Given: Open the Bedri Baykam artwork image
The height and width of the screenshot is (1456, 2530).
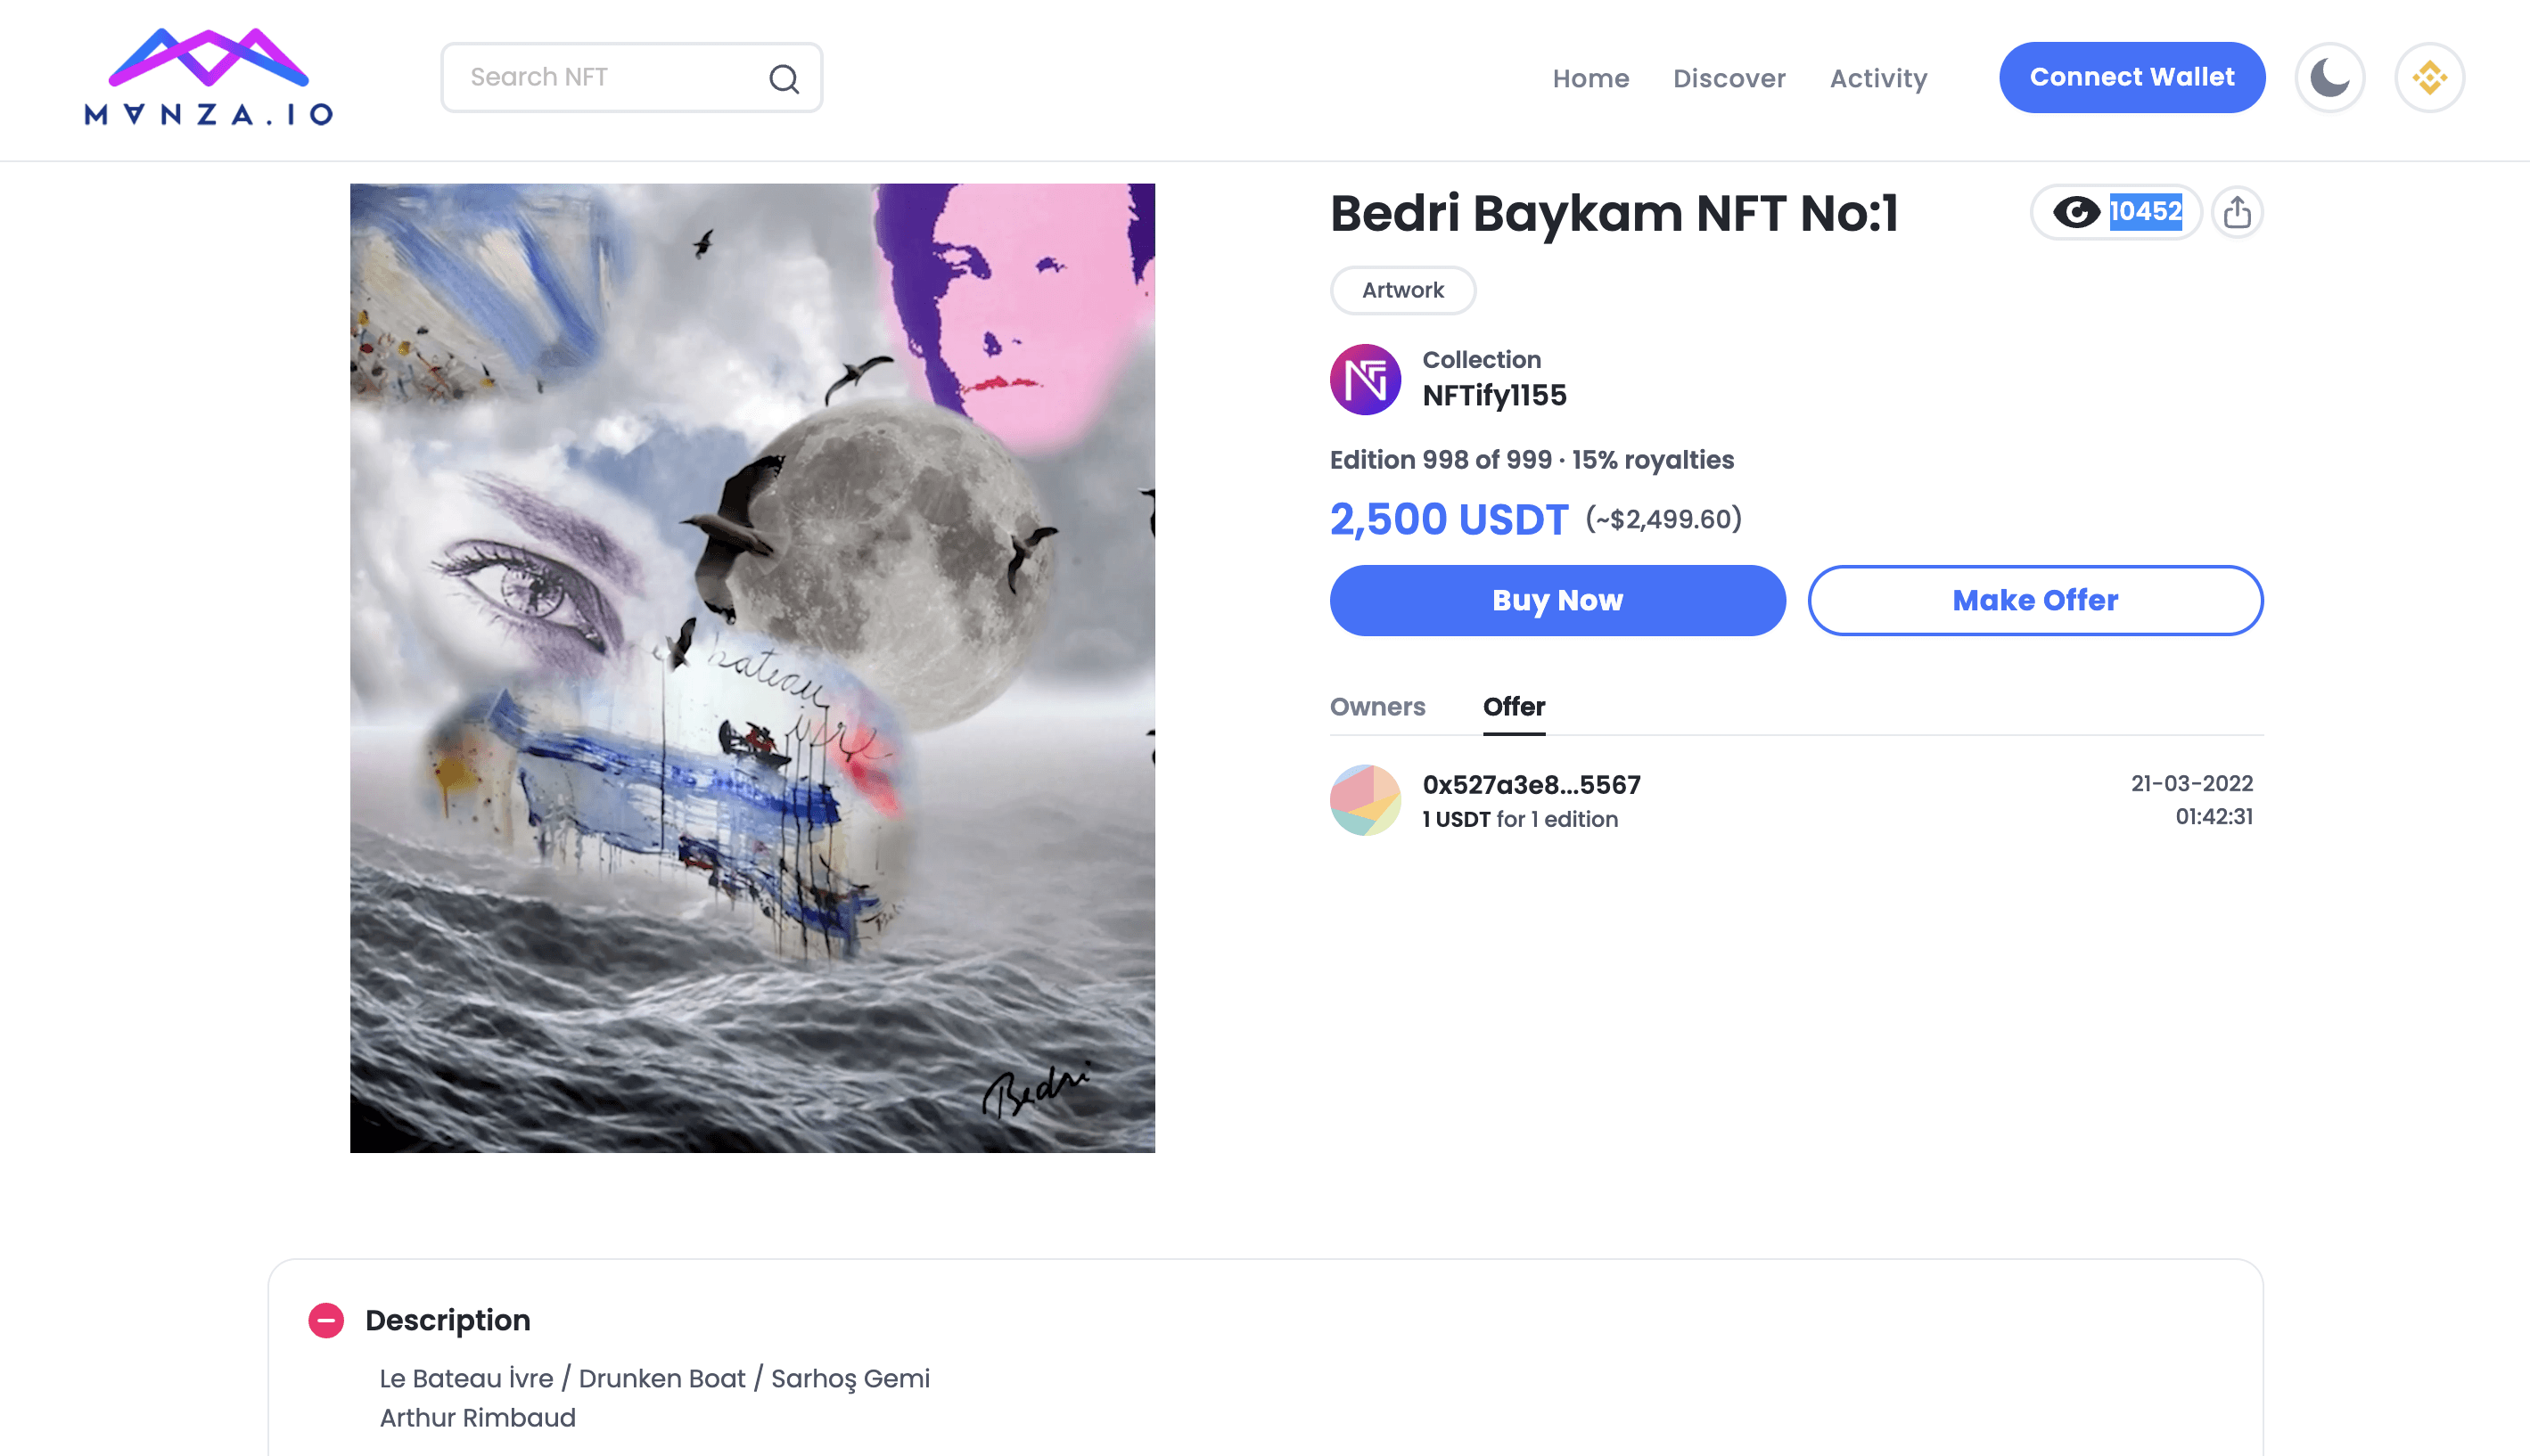Looking at the screenshot, I should (x=752, y=668).
